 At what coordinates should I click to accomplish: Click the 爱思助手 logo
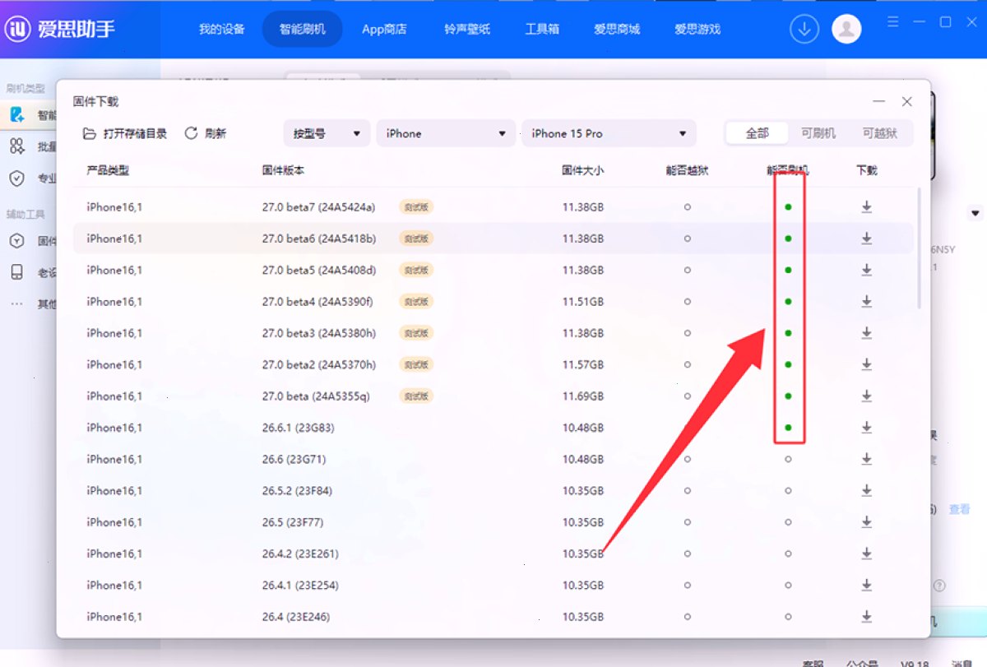point(60,30)
